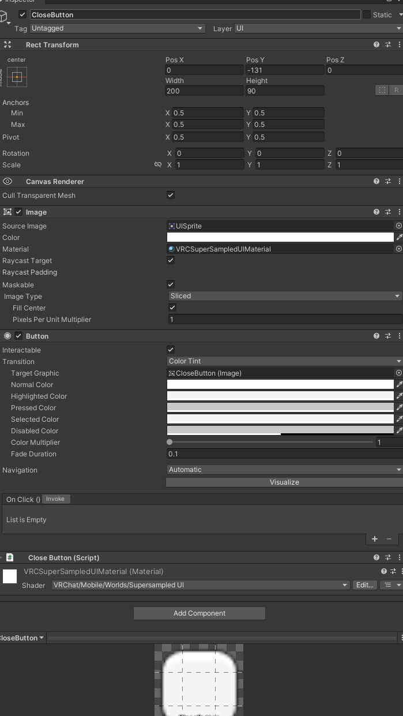The image size is (403, 716).
Task: Click the Highlighted Color swatch
Action: tap(280, 396)
